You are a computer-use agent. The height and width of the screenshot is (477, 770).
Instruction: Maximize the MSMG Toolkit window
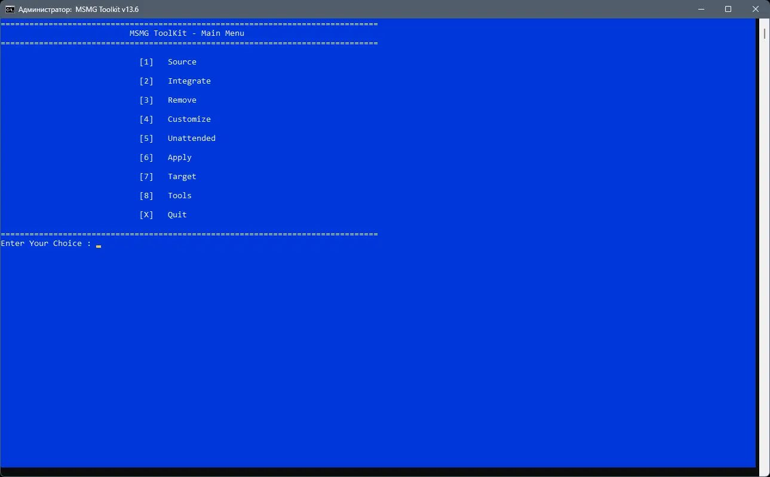[728, 9]
